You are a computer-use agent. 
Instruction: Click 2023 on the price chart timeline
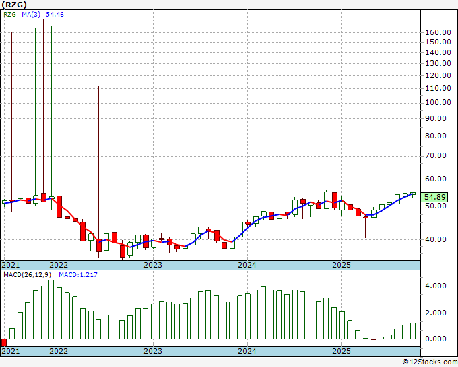(153, 265)
